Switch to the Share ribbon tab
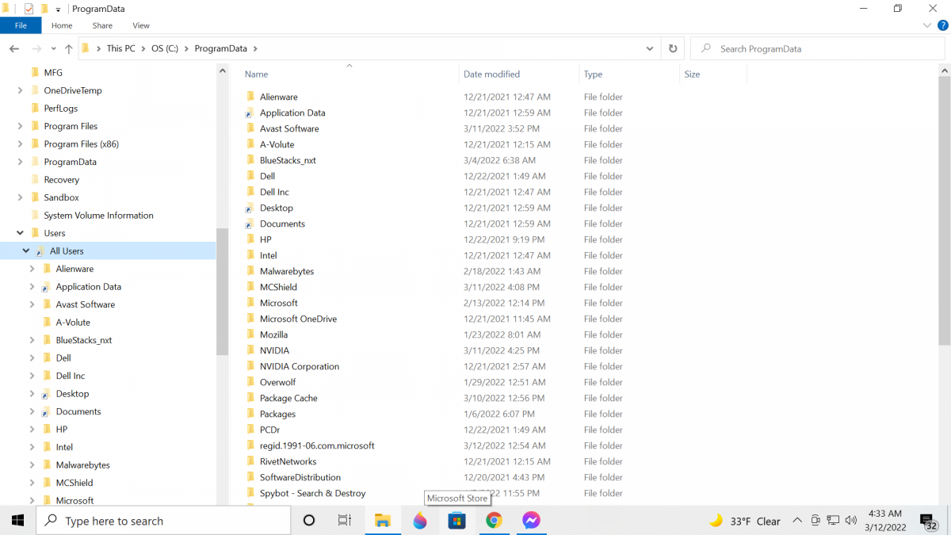Image resolution: width=951 pixels, height=535 pixels. point(102,25)
